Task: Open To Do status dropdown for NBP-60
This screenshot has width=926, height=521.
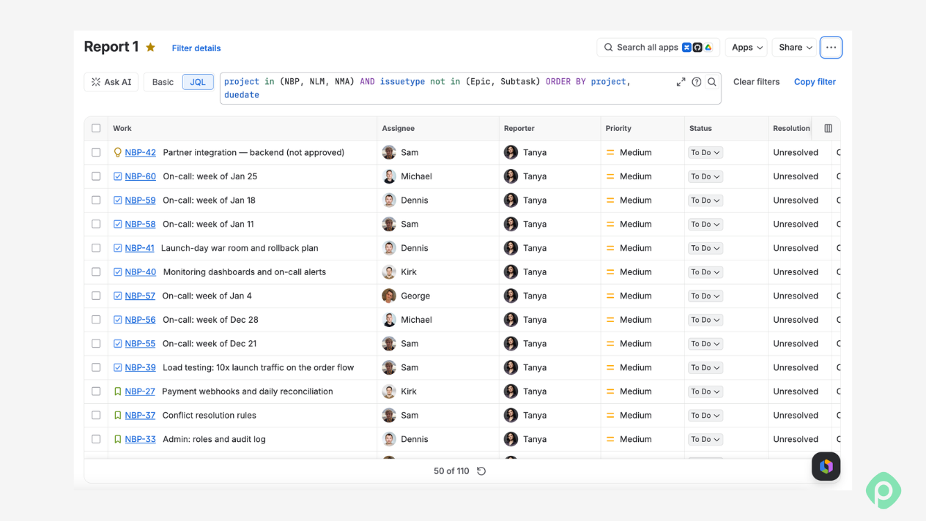Action: tap(705, 176)
